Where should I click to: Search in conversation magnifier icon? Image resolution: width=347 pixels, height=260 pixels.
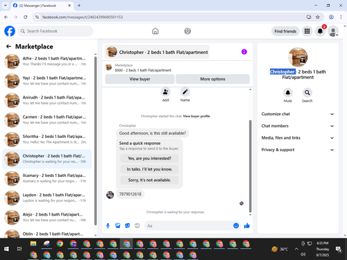[307, 93]
